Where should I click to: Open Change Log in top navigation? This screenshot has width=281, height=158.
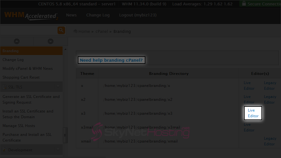[x=98, y=15]
